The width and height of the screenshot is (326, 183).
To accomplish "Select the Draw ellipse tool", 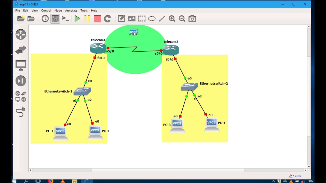I will click(152, 19).
